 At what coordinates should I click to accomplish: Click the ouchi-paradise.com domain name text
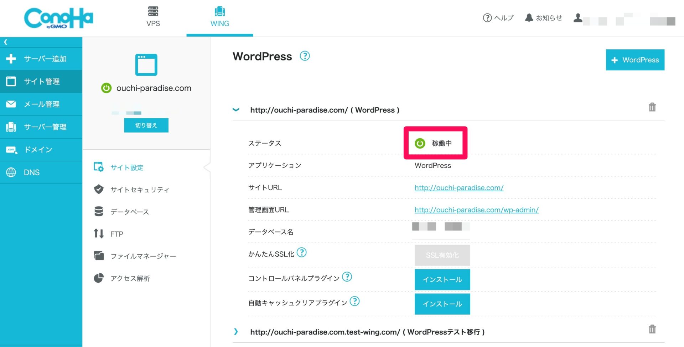tap(154, 88)
